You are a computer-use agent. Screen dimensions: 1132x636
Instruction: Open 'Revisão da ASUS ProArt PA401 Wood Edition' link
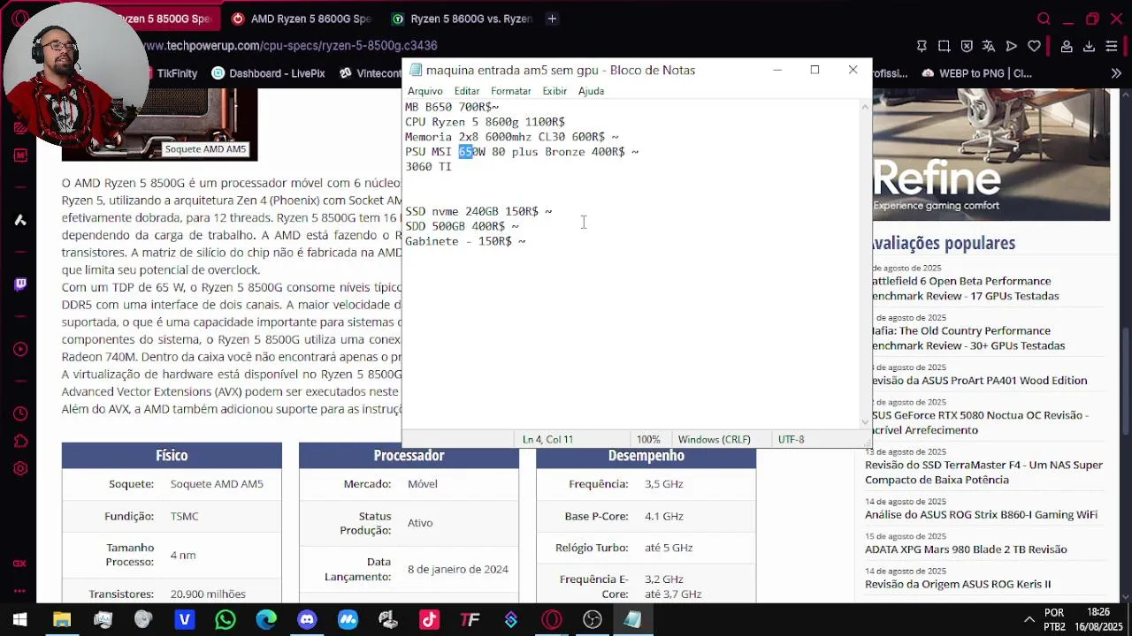[x=976, y=381]
